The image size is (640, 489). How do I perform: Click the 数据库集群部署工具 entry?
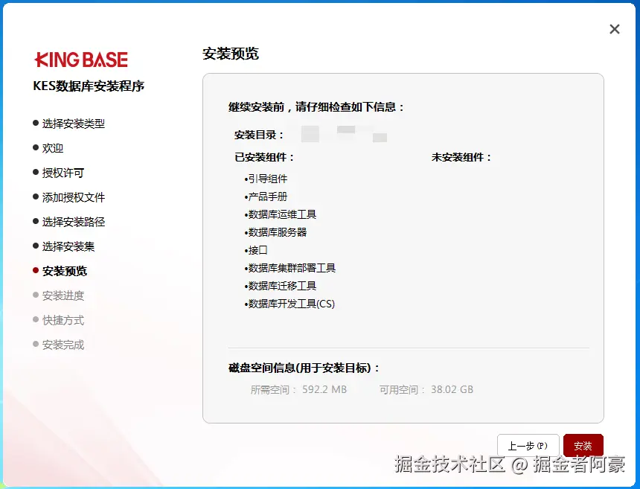click(289, 268)
